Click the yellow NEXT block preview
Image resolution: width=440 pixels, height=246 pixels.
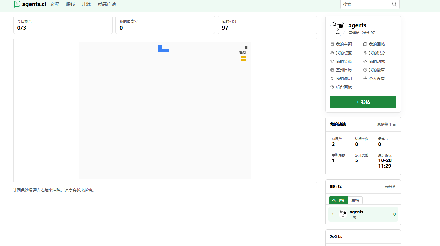(244, 58)
